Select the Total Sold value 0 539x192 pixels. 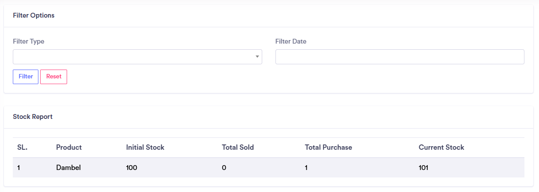coord(224,168)
